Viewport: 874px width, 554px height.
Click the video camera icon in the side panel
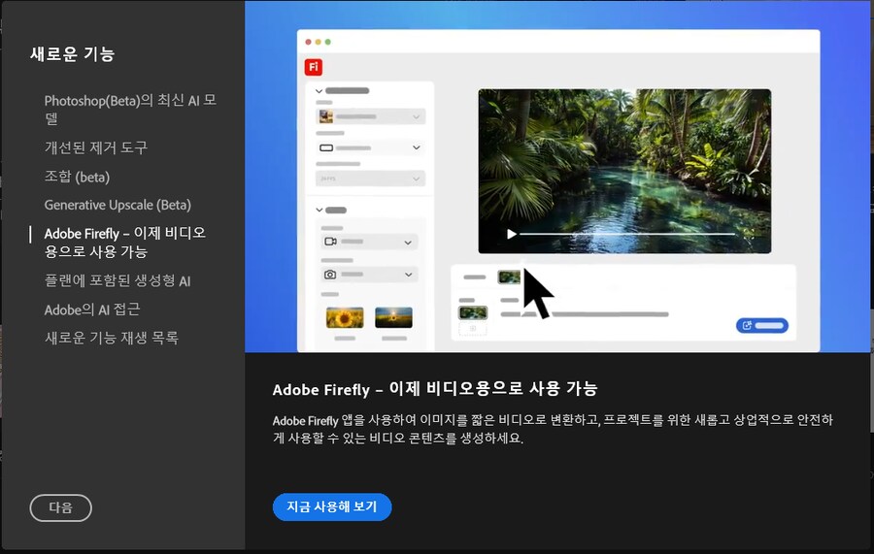tap(329, 242)
